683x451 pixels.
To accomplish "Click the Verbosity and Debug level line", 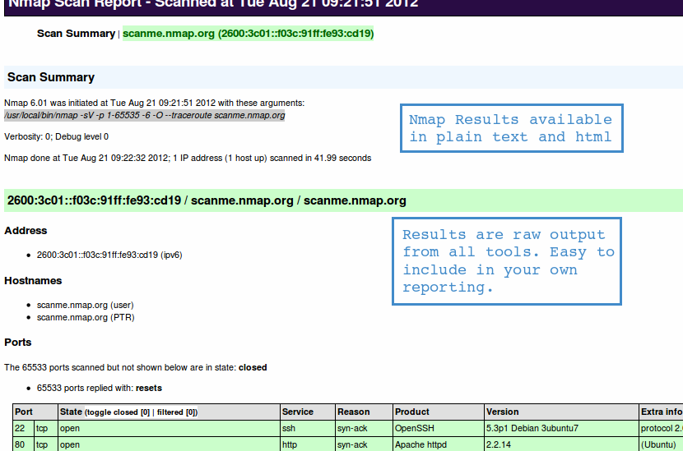I will (x=56, y=136).
